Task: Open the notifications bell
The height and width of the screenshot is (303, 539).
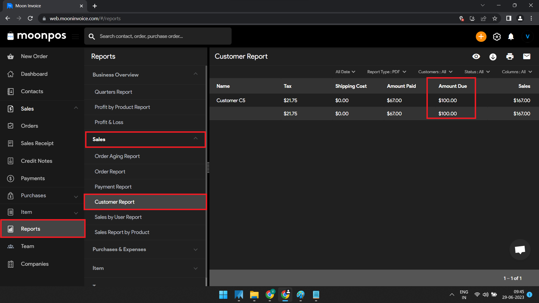Action: coord(511,36)
